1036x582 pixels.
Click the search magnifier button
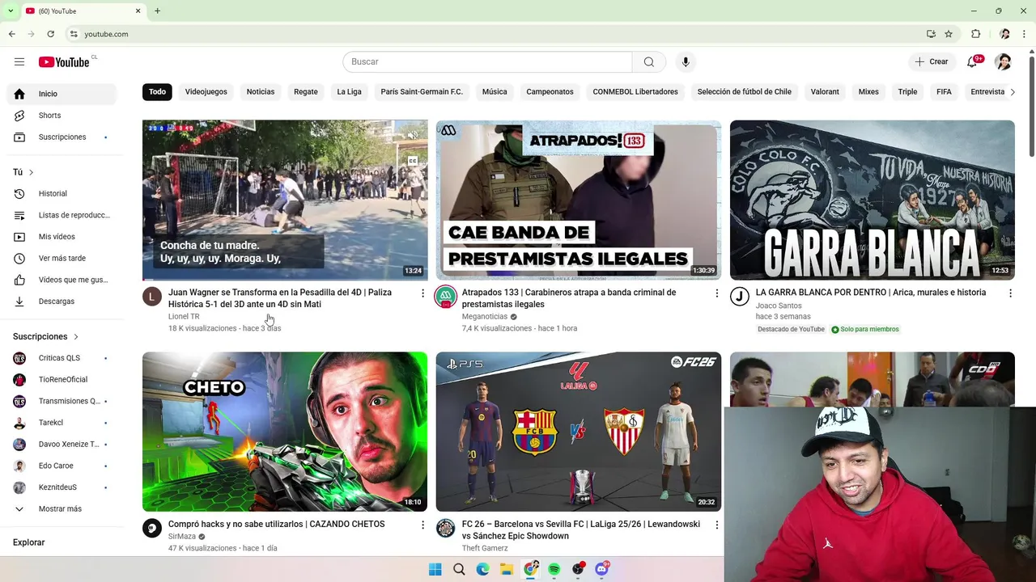[648, 62]
